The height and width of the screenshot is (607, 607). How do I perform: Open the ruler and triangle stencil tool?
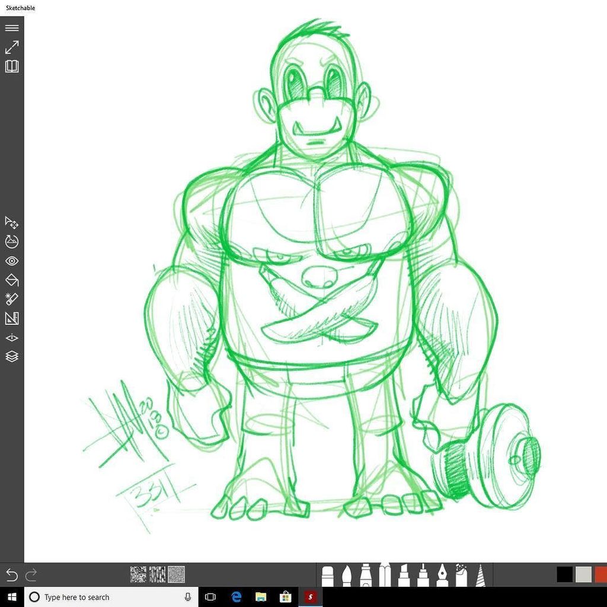pos(12,318)
